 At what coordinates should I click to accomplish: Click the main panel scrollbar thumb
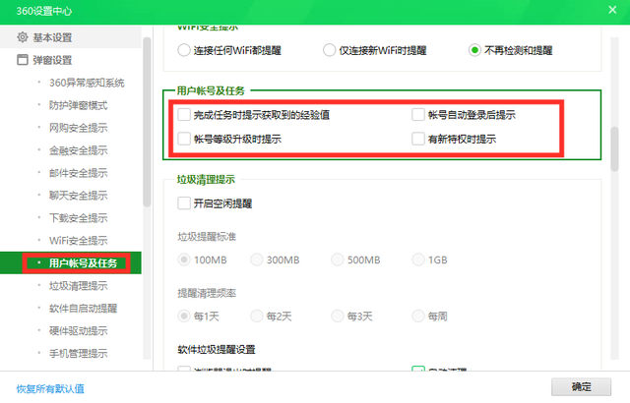614,149
